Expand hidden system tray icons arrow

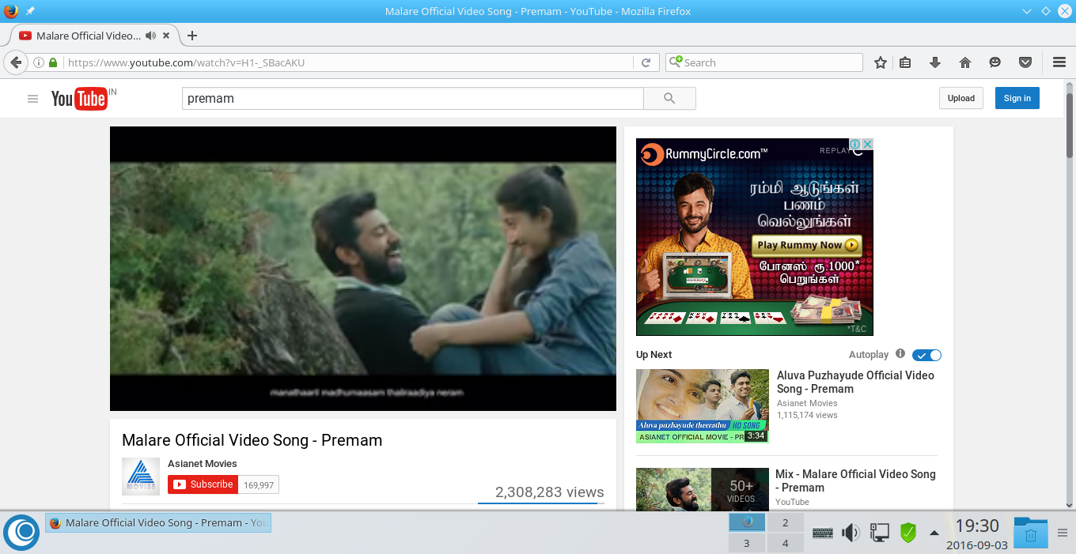tap(934, 533)
